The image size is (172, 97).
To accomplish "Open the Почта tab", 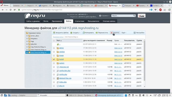I will point(46,21).
